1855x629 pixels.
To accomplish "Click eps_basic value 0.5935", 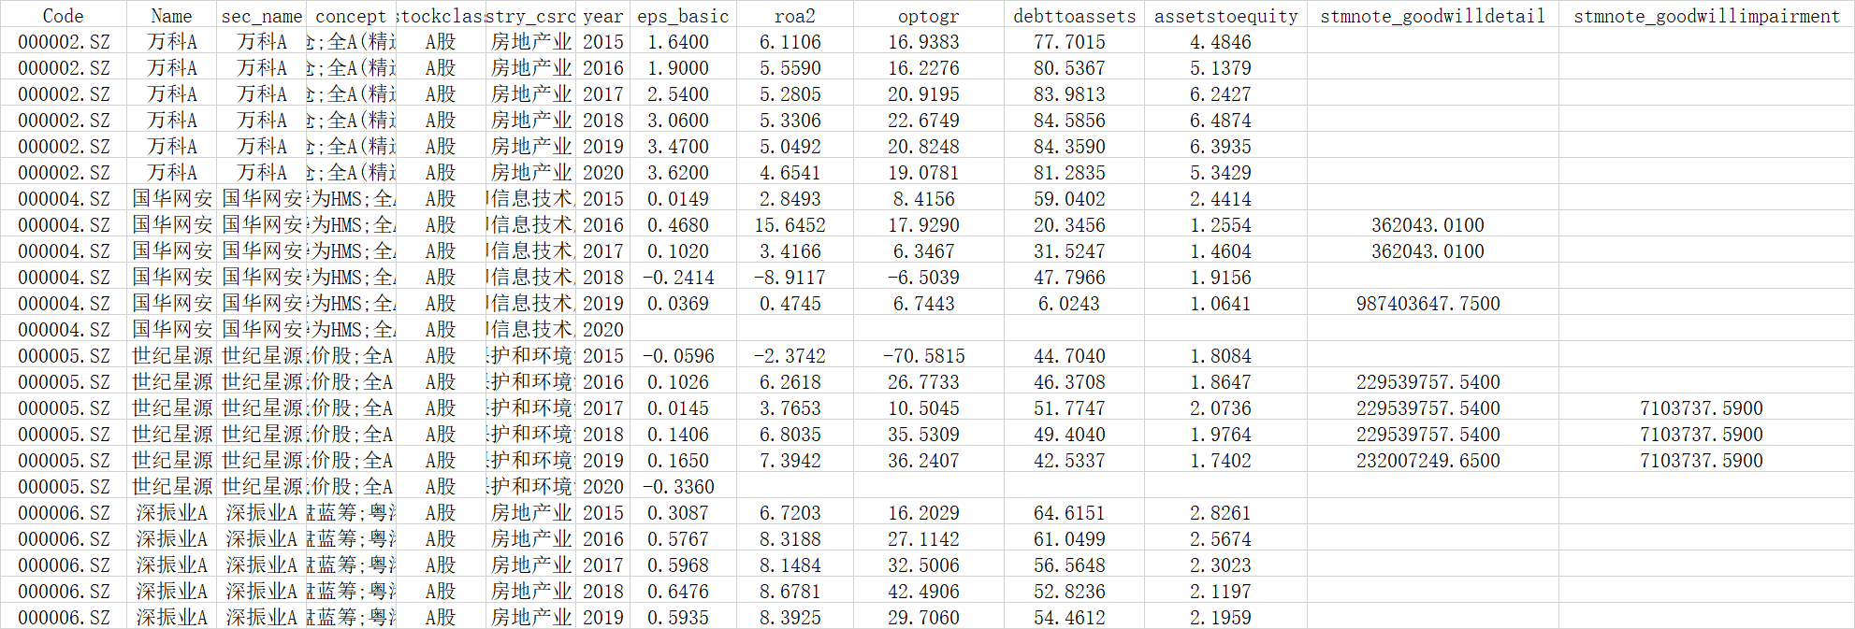I will (x=678, y=618).
